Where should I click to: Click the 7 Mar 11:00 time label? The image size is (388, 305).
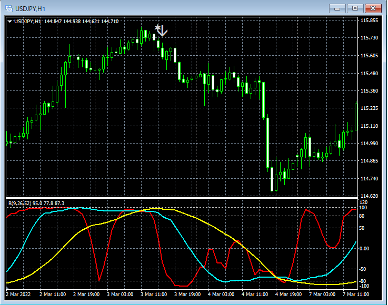coord(355,294)
